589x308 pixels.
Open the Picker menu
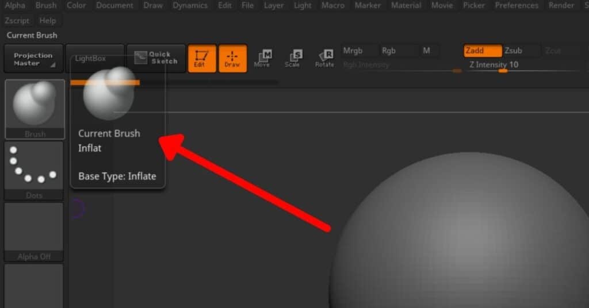474,5
